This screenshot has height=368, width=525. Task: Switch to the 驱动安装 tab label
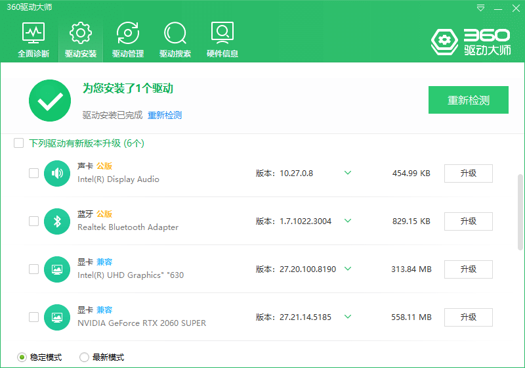81,54
